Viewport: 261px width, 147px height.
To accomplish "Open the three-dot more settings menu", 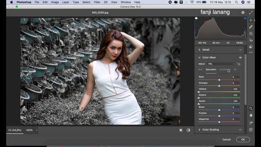I will pyautogui.click(x=251, y=52).
